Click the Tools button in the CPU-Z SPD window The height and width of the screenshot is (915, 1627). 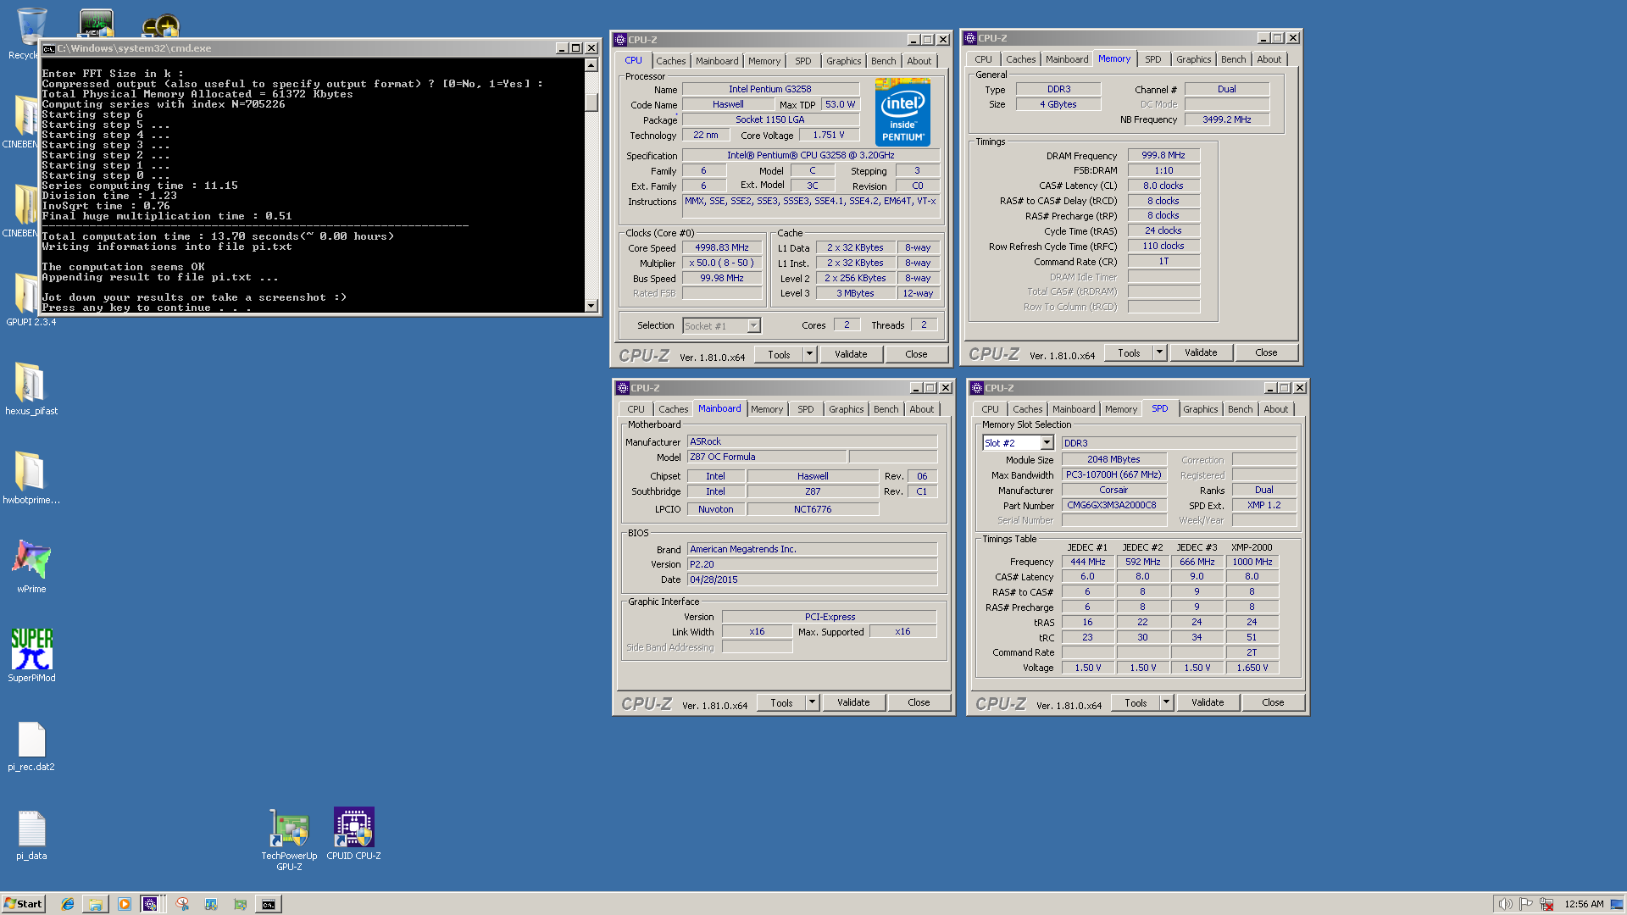(1136, 702)
